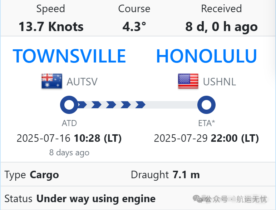This screenshot has width=276, height=210.
Task: Click the ATD label under the departure marker
Action: (x=69, y=123)
